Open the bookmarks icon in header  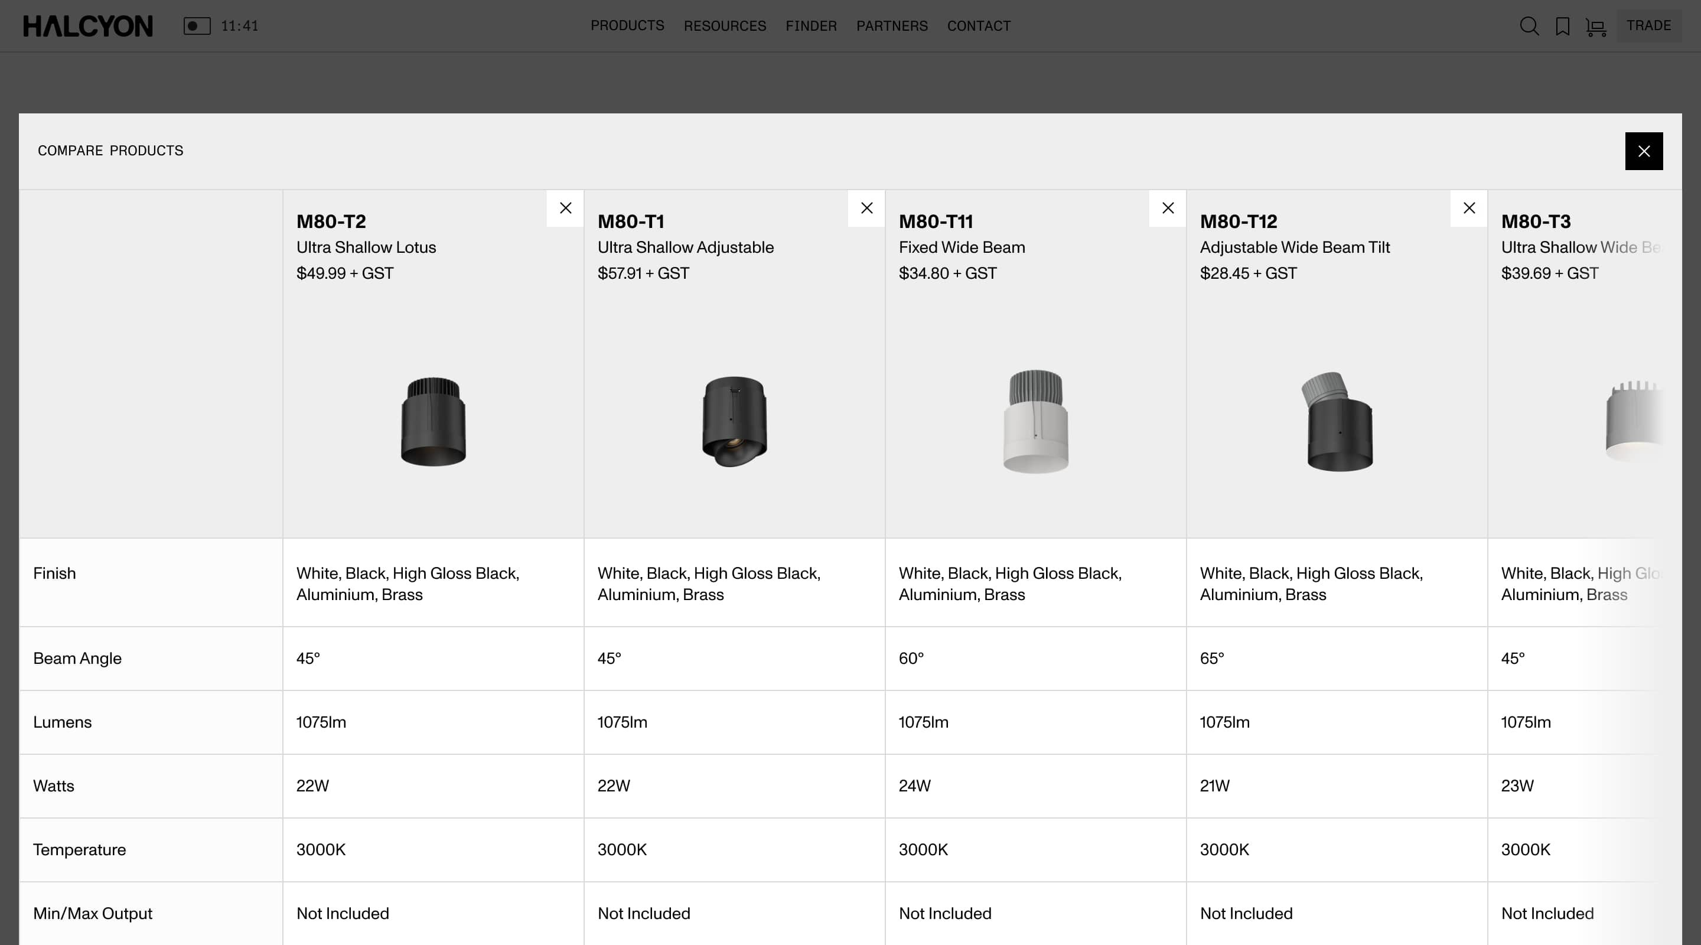1562,27
